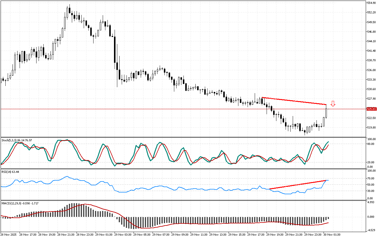Click the RSI(14) indicator label

click(10, 172)
